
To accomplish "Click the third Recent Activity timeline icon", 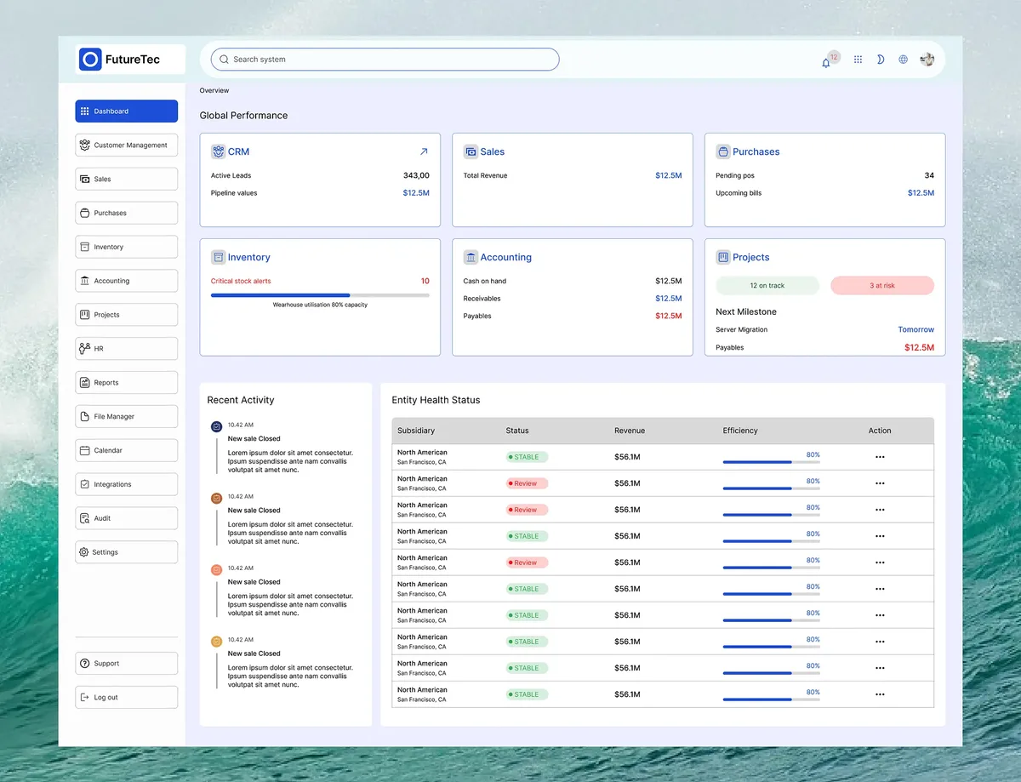I will [x=216, y=569].
